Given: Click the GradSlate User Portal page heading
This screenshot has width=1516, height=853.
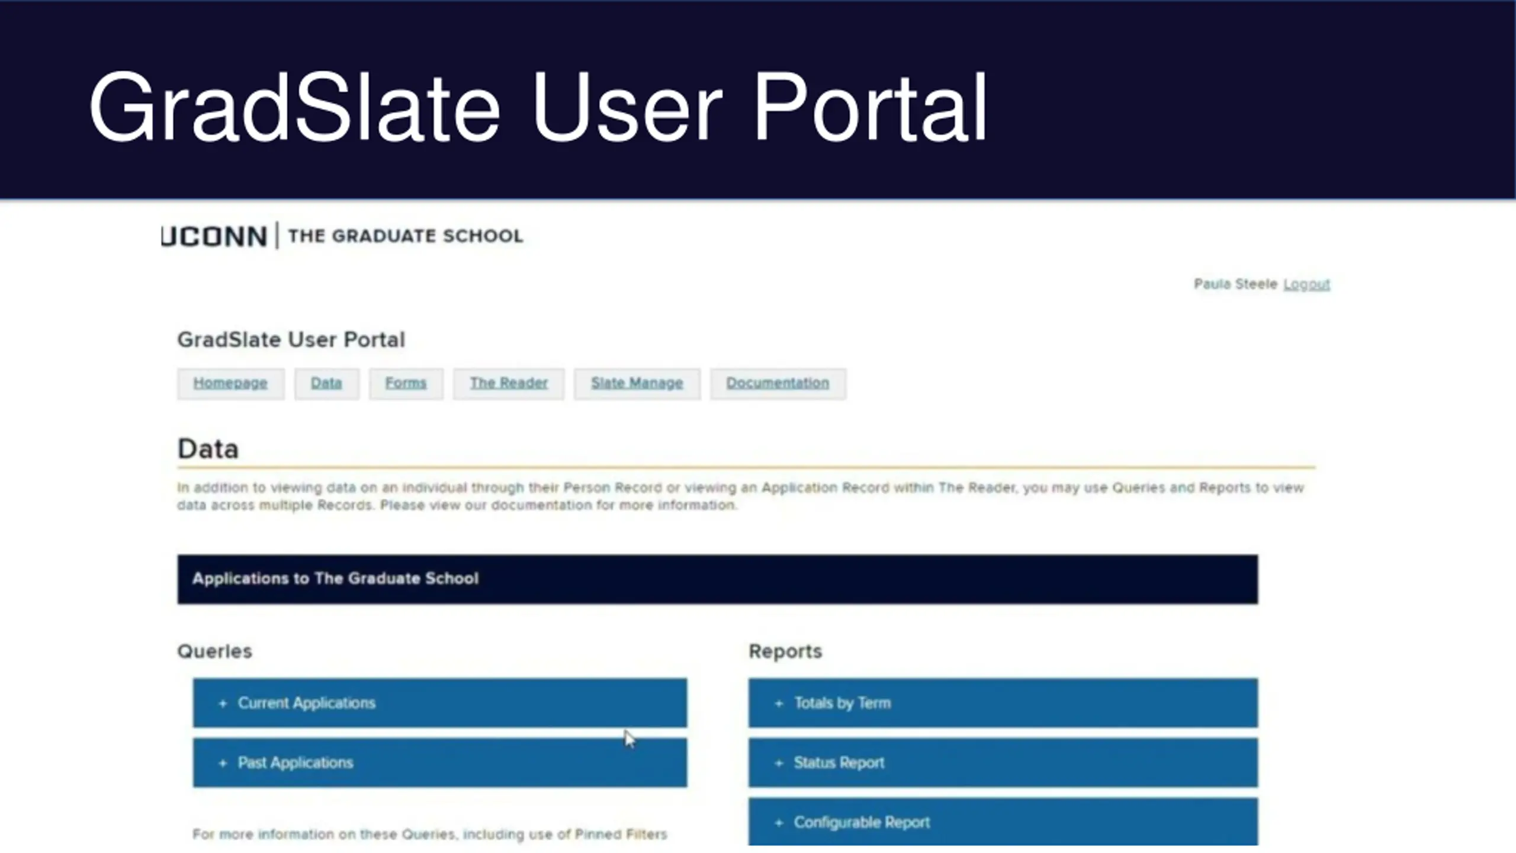Looking at the screenshot, I should pyautogui.click(x=291, y=340).
